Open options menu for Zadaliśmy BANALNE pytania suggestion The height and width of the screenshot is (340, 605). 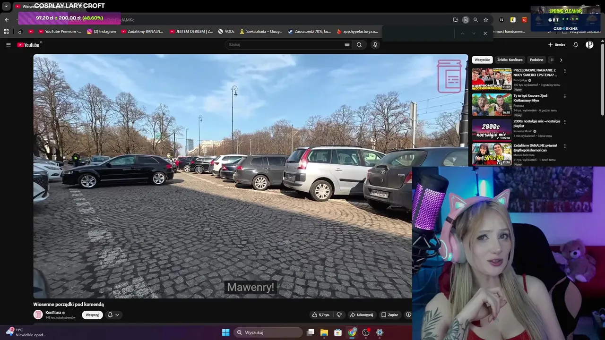click(x=564, y=146)
